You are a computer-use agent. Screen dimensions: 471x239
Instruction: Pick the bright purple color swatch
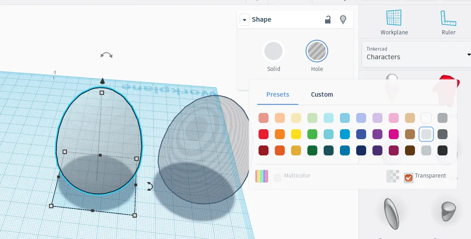tap(377, 134)
